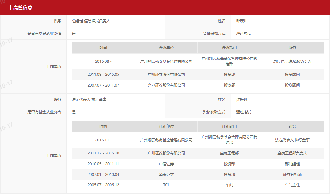Click 任职单位 column header in first table
Screen dimensions: 330x194
point(166,48)
